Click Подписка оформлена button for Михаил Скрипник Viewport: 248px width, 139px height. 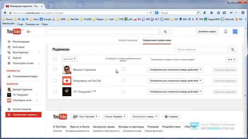pos(225,70)
